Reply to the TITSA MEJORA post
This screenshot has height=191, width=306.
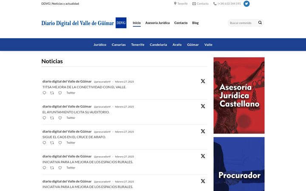[x=44, y=93]
